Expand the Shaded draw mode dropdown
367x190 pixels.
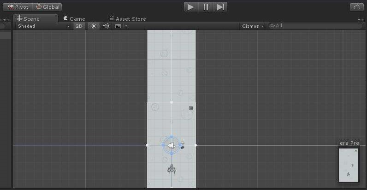click(43, 26)
